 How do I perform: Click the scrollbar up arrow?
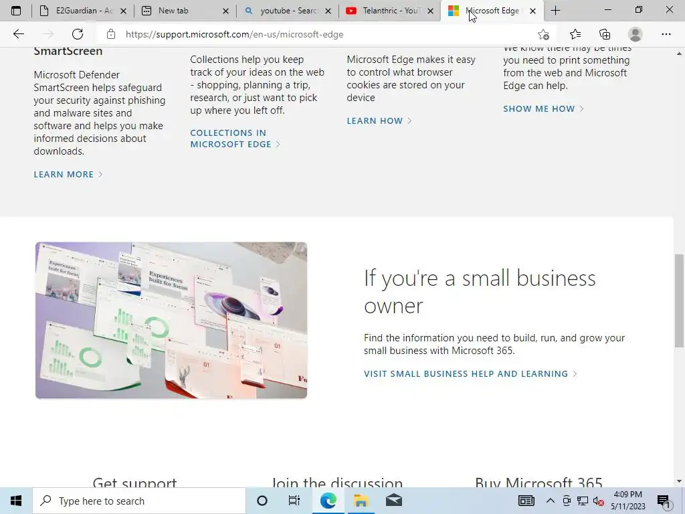click(679, 54)
